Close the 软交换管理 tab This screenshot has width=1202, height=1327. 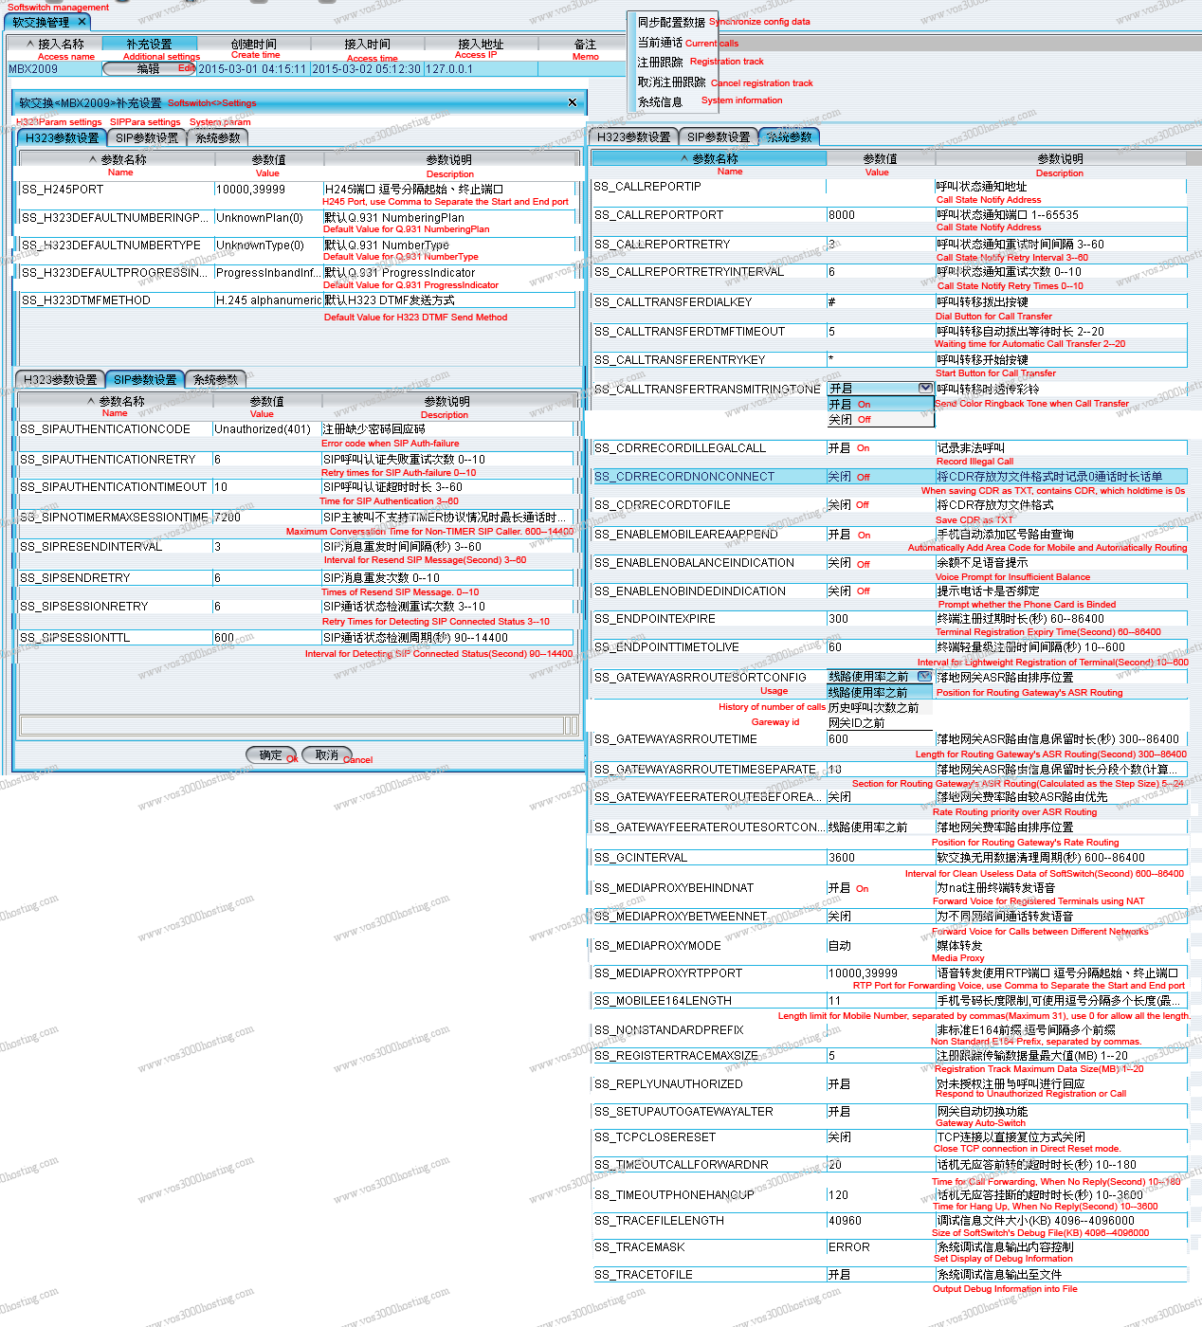pyautogui.click(x=82, y=22)
